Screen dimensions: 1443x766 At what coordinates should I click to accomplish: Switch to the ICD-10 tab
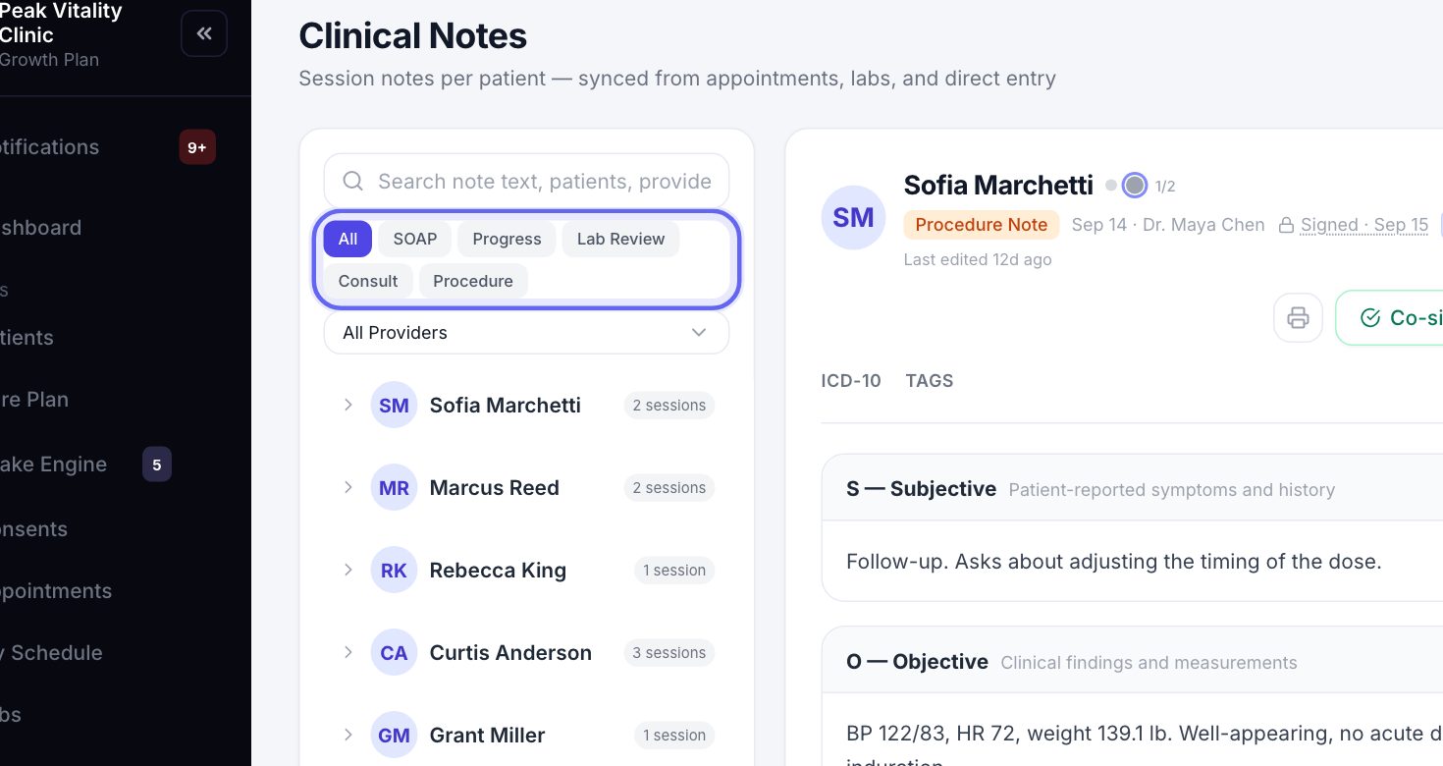[851, 381]
